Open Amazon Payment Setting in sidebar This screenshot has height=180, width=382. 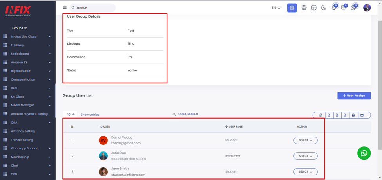click(29, 114)
